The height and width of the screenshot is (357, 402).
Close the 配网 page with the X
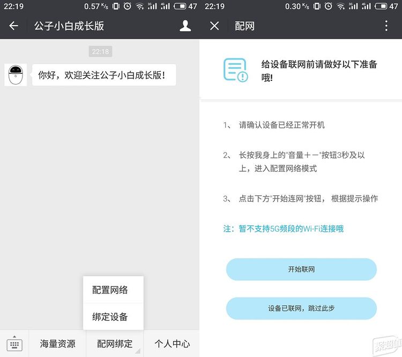click(x=214, y=26)
